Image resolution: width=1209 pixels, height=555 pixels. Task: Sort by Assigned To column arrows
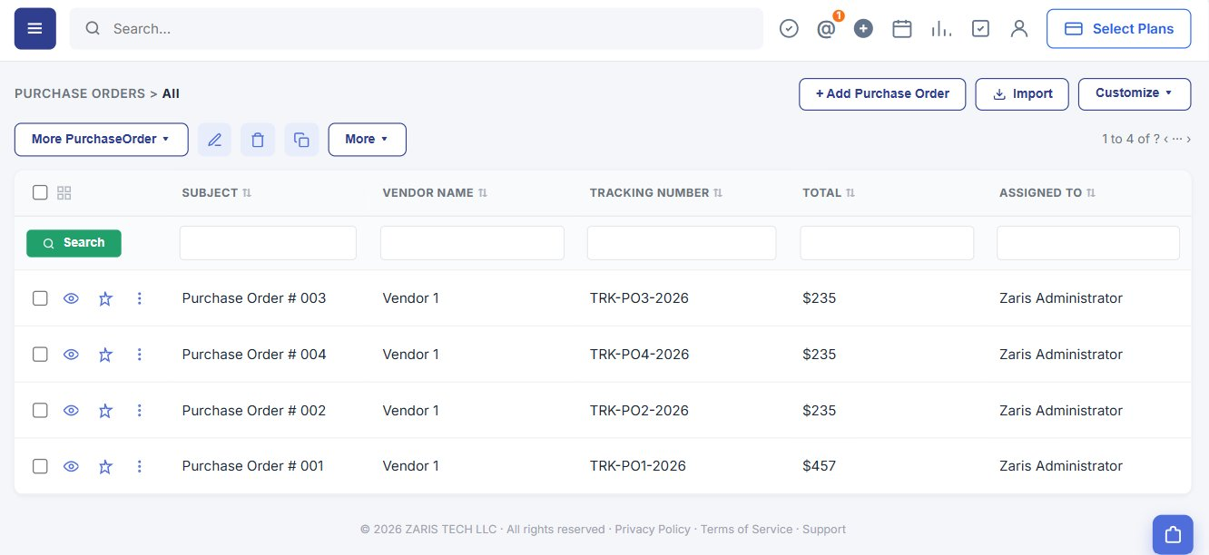pos(1091,193)
